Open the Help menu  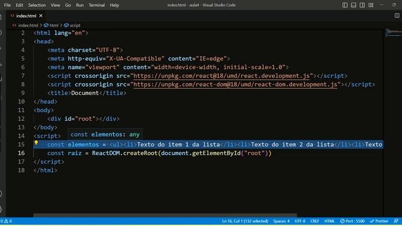tap(114, 5)
